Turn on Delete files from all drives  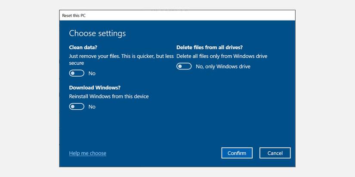(184, 66)
